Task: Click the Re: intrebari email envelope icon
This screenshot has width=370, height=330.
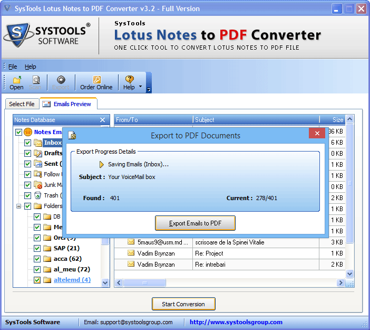Action: click(131, 264)
